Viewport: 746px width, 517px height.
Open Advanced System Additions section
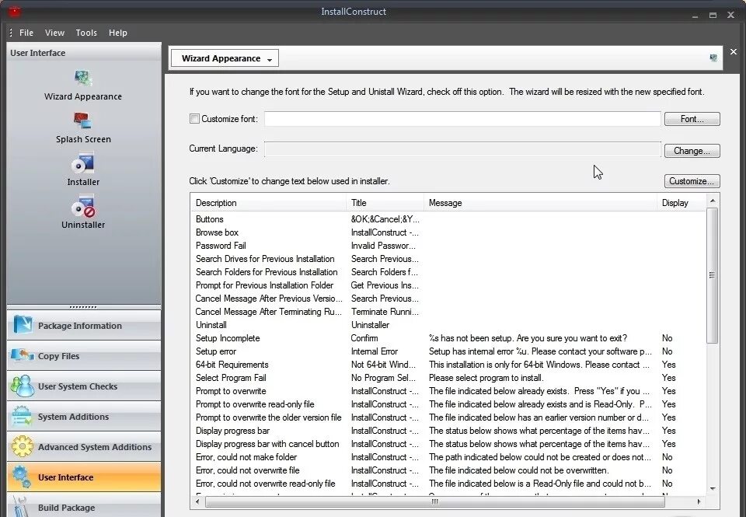pyautogui.click(x=84, y=447)
